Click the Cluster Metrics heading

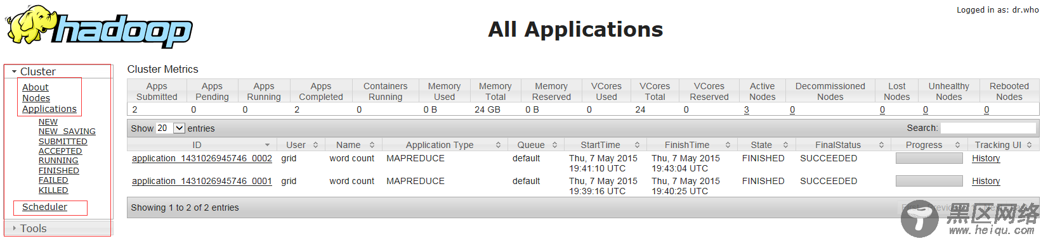coord(162,69)
